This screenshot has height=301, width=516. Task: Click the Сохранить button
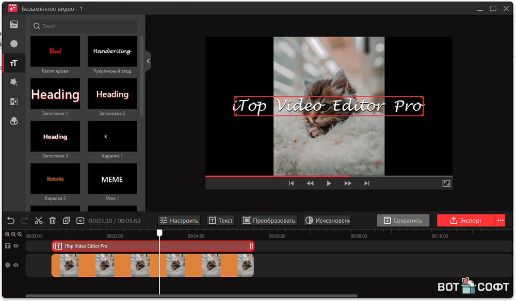[x=403, y=221]
